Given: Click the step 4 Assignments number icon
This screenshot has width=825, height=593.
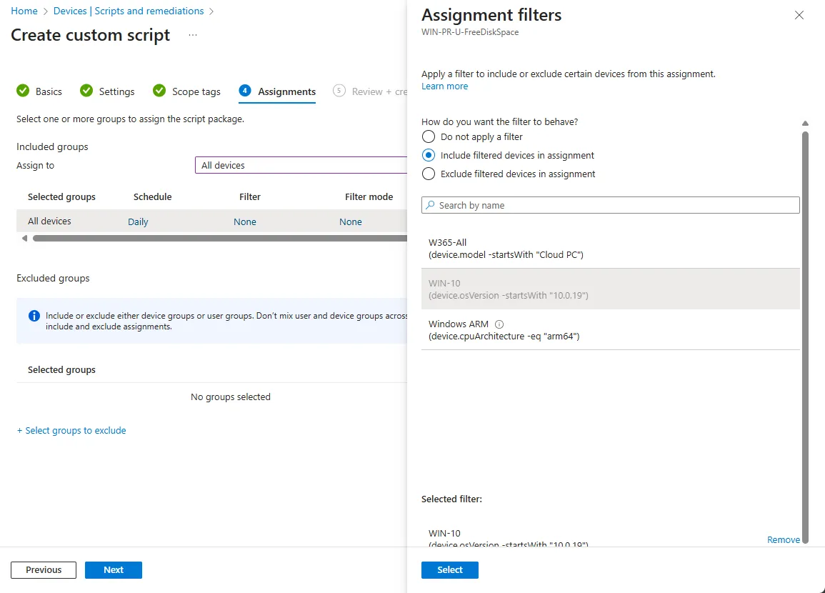Looking at the screenshot, I should 245,91.
